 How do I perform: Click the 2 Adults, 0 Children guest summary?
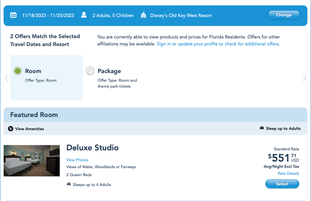click(113, 15)
